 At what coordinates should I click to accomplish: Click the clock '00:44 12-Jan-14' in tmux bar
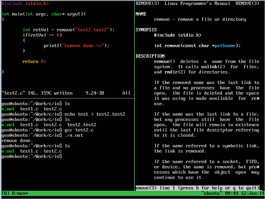coord(245,193)
